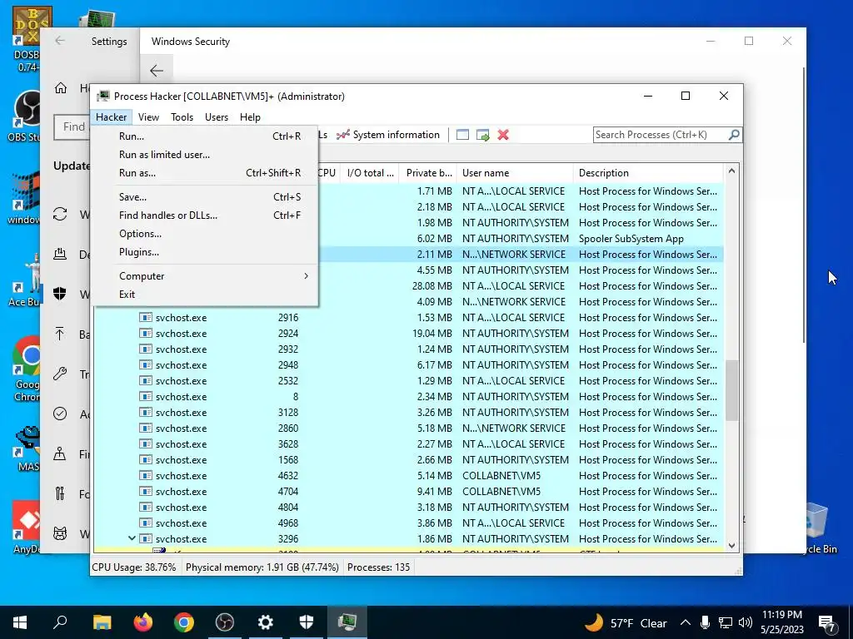Open the Tools menu

click(x=182, y=116)
